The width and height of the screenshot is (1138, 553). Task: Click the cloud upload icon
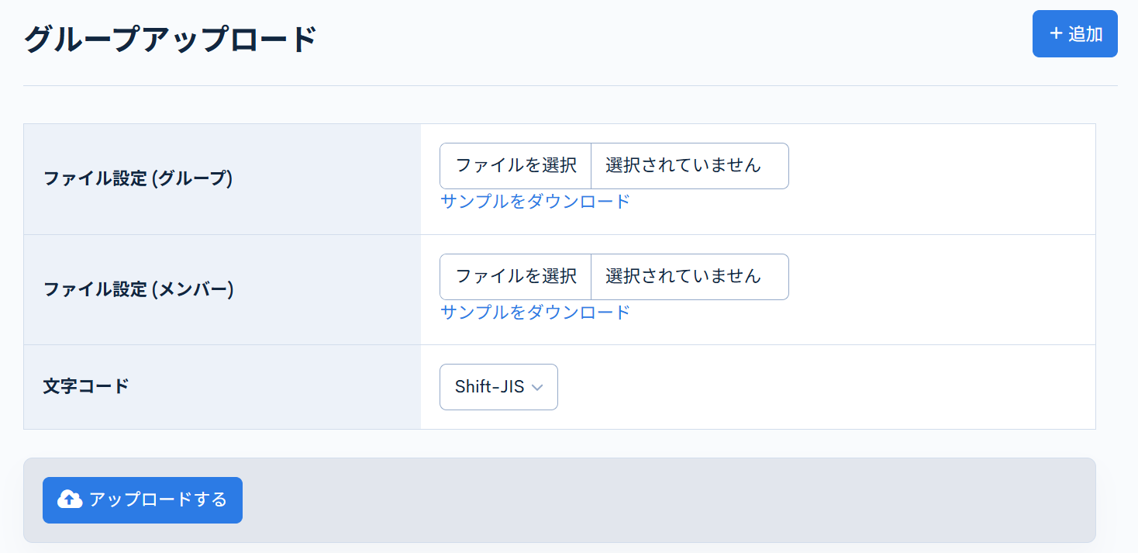pyautogui.click(x=70, y=500)
